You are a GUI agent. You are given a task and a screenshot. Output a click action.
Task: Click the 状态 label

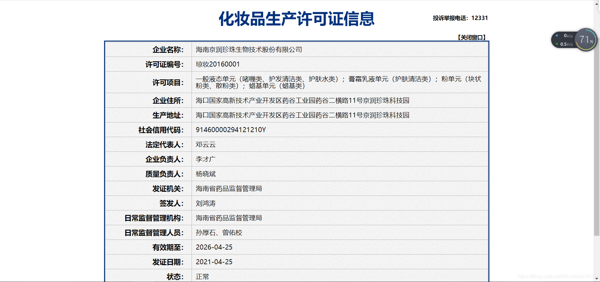coord(175,277)
